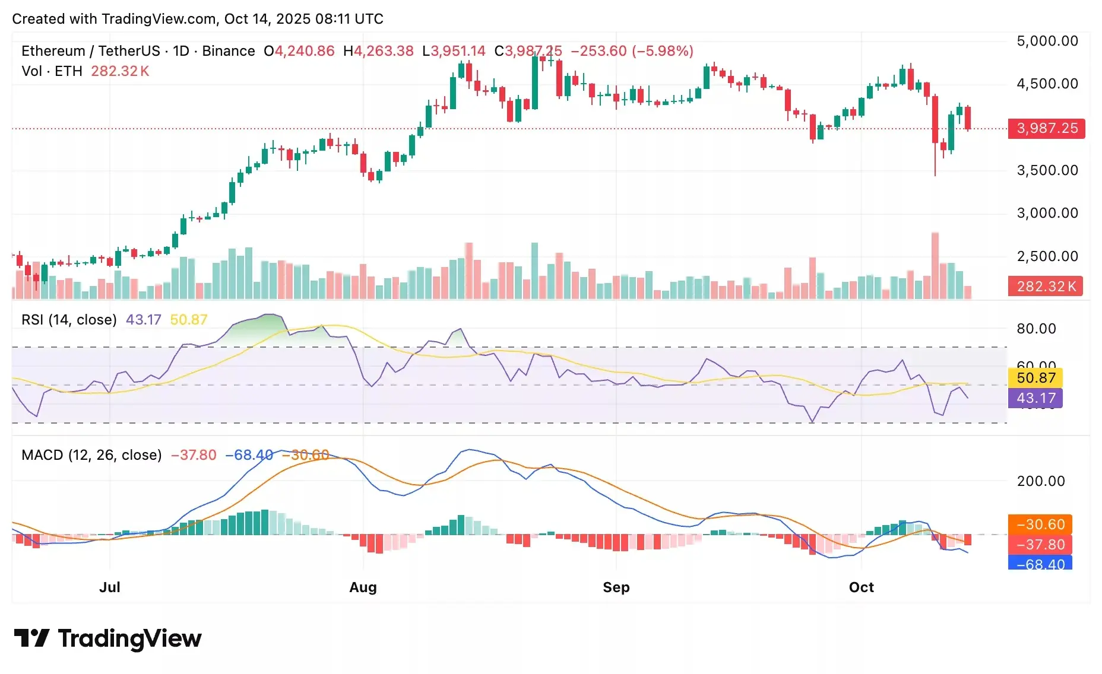This screenshot has width=1102, height=674.
Task: Click the TradingView wordmark text
Action: point(129,638)
